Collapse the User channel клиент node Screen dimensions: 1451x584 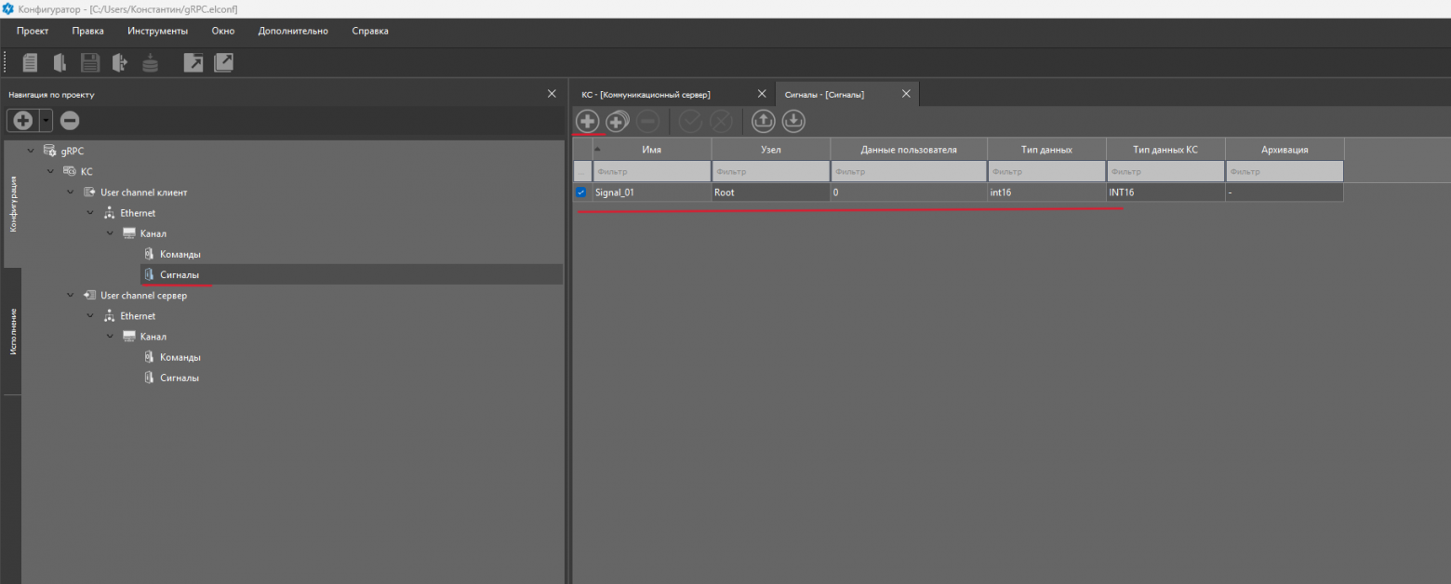pyautogui.click(x=71, y=192)
